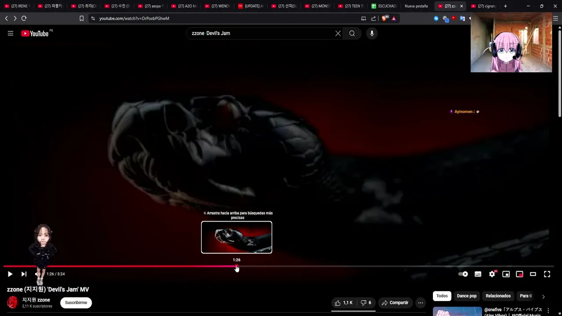This screenshot has height=316, width=562.
Task: Click the page vertical scrollbar
Action: click(559, 72)
